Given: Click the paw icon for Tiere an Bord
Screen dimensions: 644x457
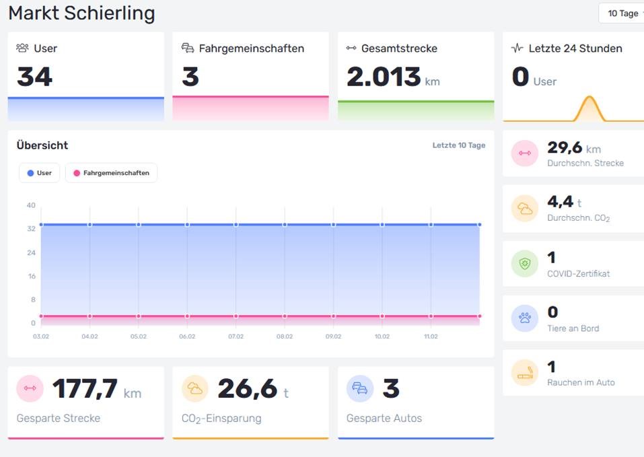Looking at the screenshot, I should 524,318.
